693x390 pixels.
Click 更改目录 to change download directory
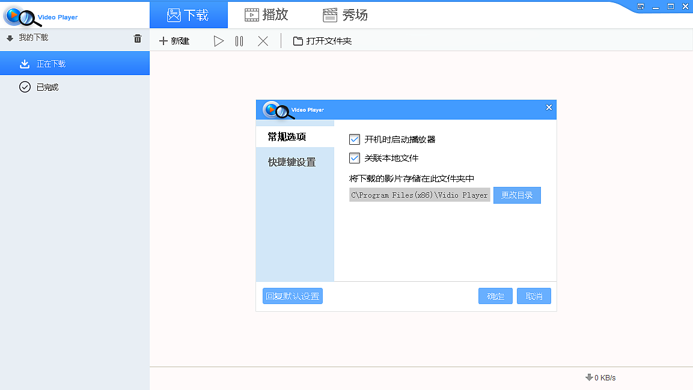[x=516, y=195]
